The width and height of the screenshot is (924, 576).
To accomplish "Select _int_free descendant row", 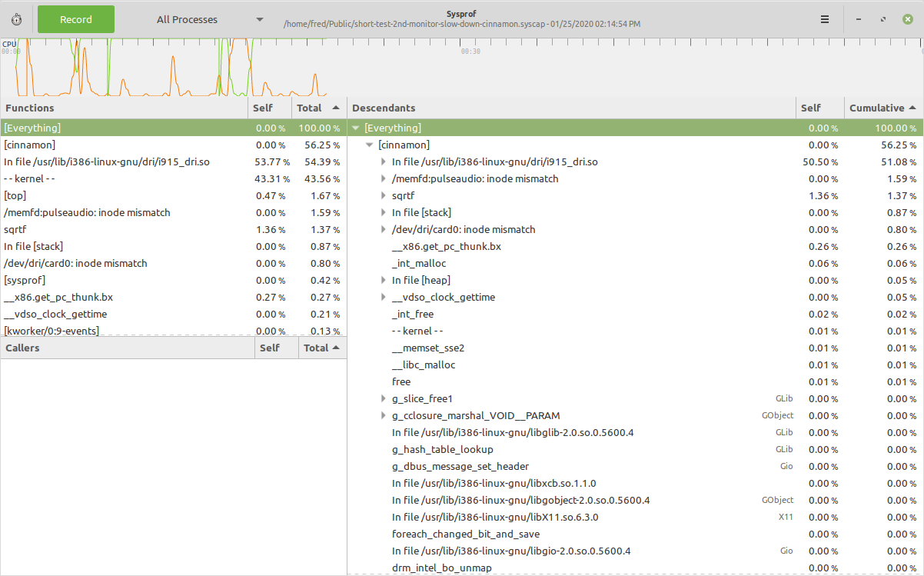I will point(635,314).
